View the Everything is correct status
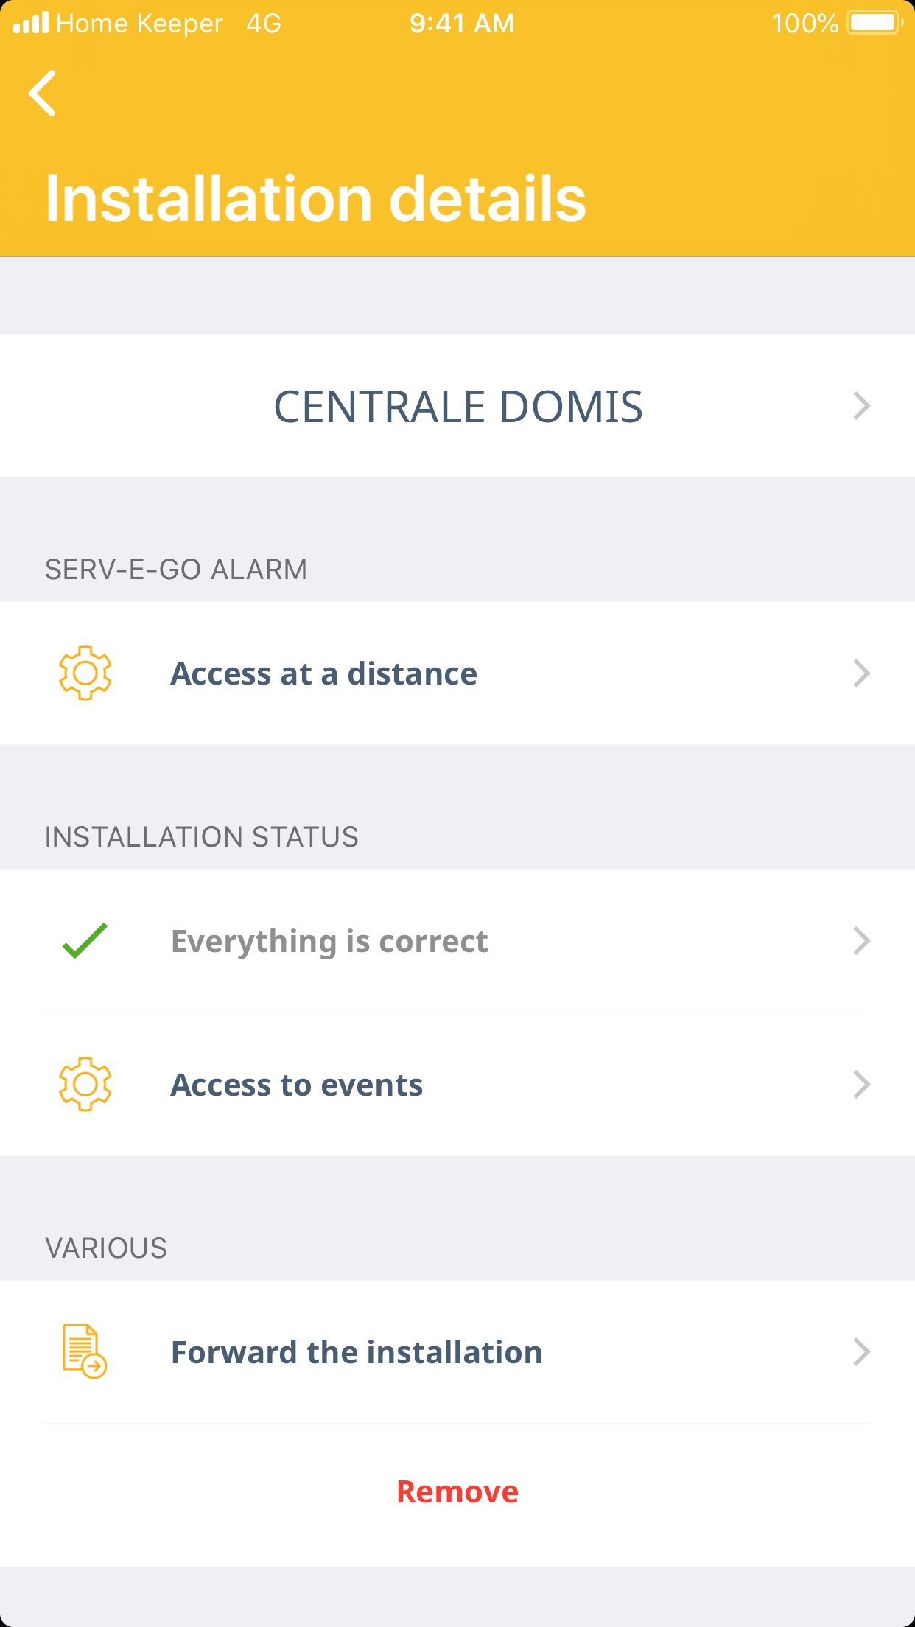Viewport: 915px width, 1627px height. [329, 941]
